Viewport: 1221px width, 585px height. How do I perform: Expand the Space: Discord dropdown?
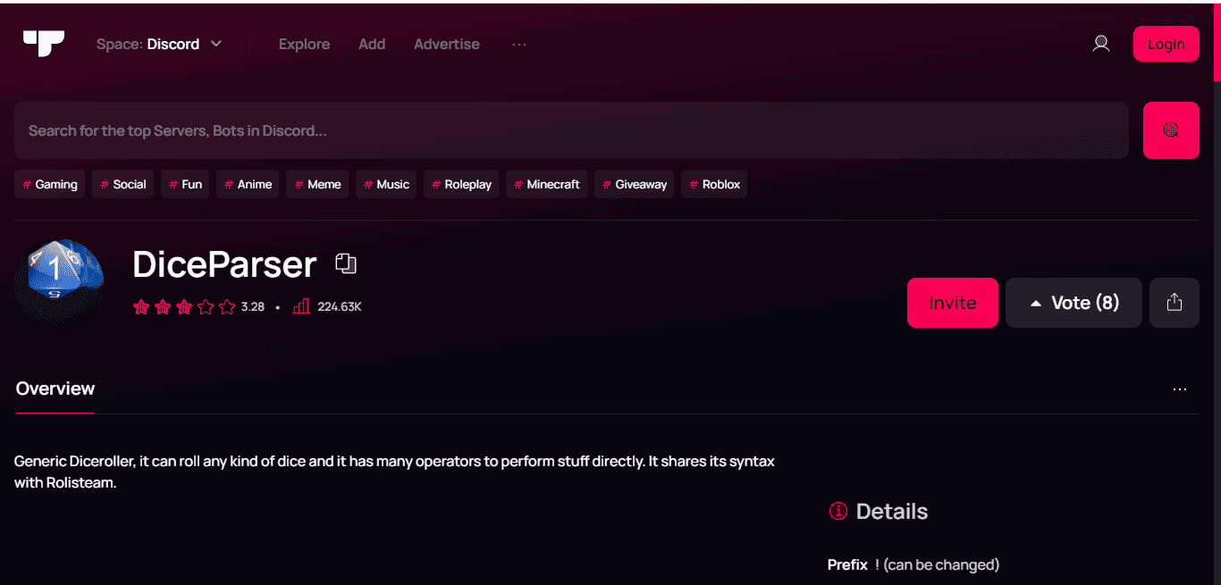click(x=159, y=44)
